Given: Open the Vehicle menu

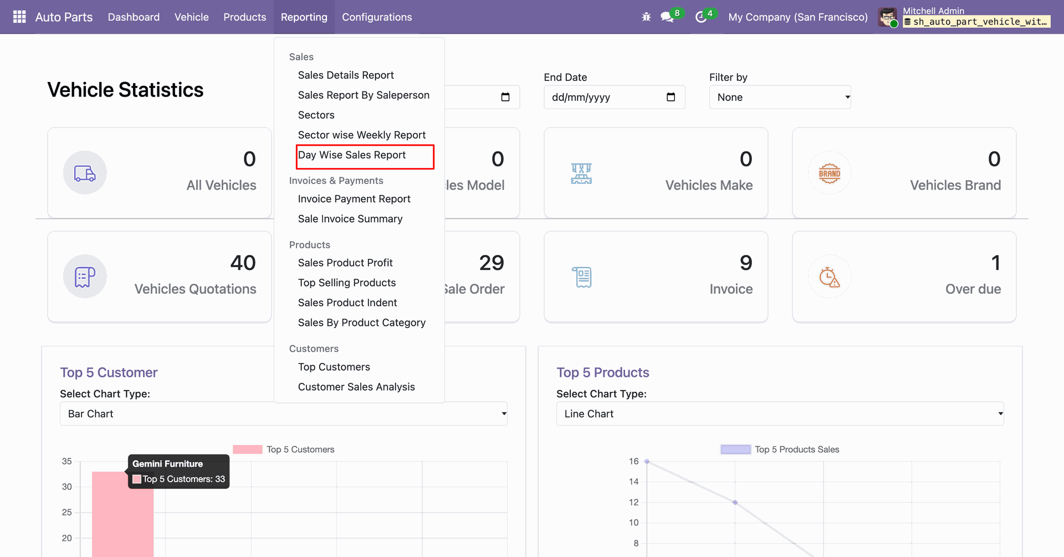Looking at the screenshot, I should pyautogui.click(x=192, y=17).
